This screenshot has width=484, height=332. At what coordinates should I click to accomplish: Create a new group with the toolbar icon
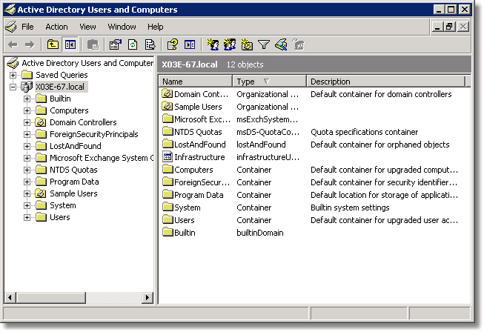pyautogui.click(x=230, y=45)
